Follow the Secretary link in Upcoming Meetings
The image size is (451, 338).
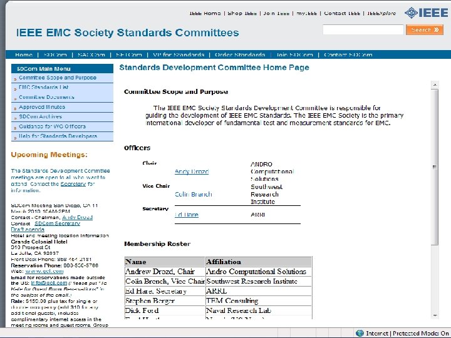(x=73, y=184)
